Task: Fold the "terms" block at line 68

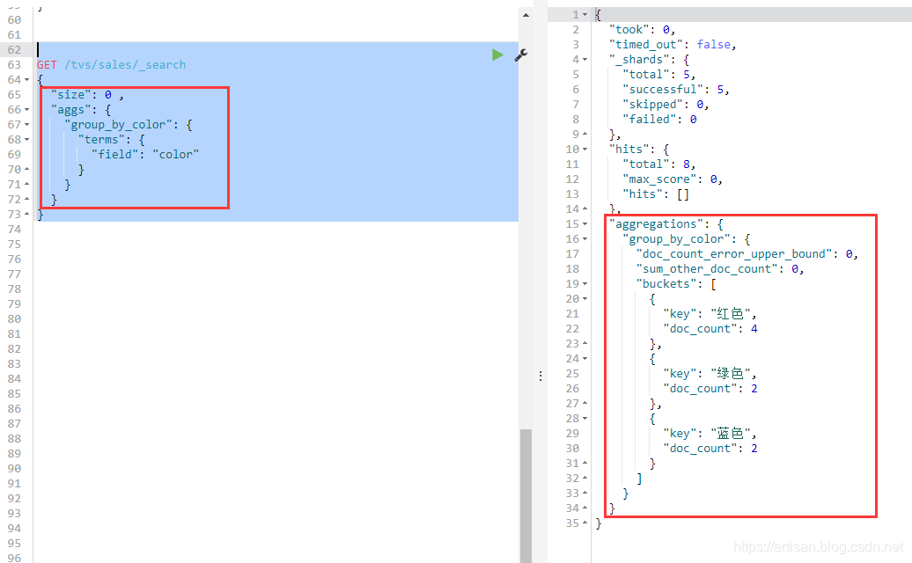Action: click(x=27, y=140)
